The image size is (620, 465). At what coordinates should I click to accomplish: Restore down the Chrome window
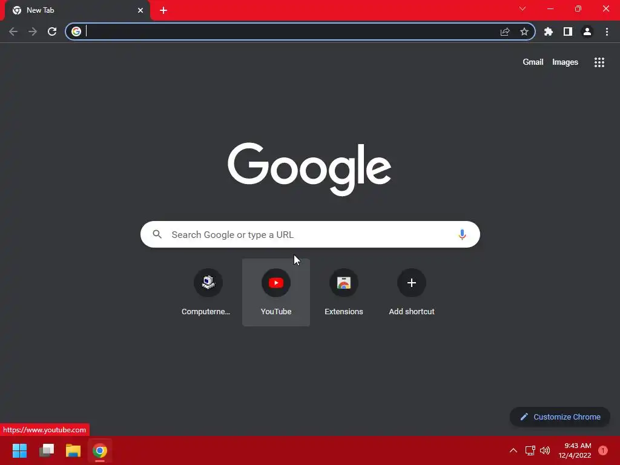click(578, 8)
